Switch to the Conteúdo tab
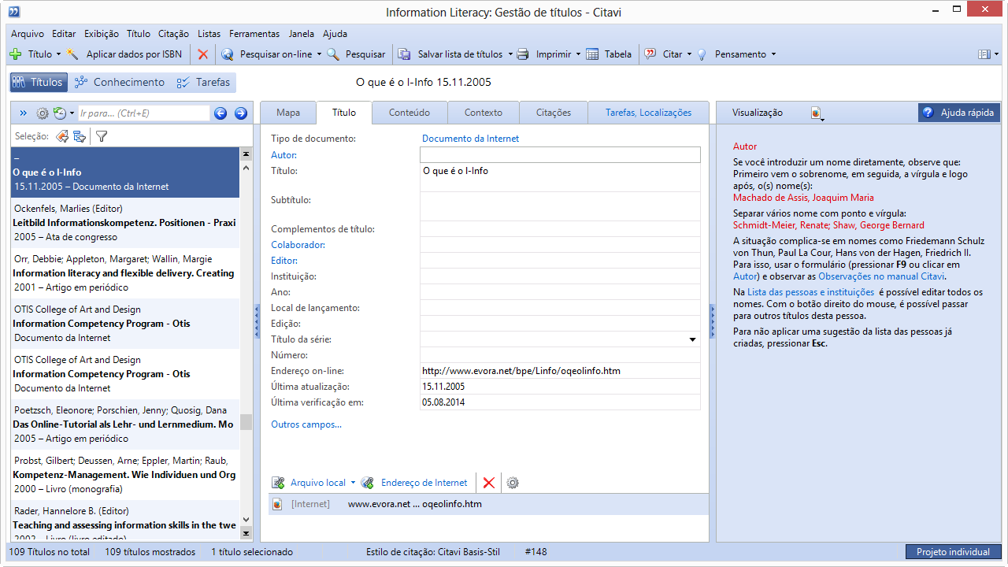This screenshot has height=567, width=1008. (x=409, y=113)
